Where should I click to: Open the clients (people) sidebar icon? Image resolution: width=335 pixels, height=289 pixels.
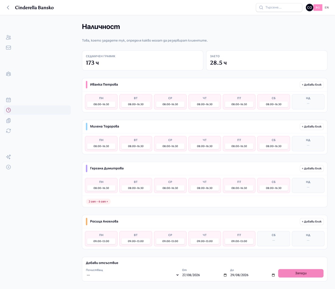(9, 38)
